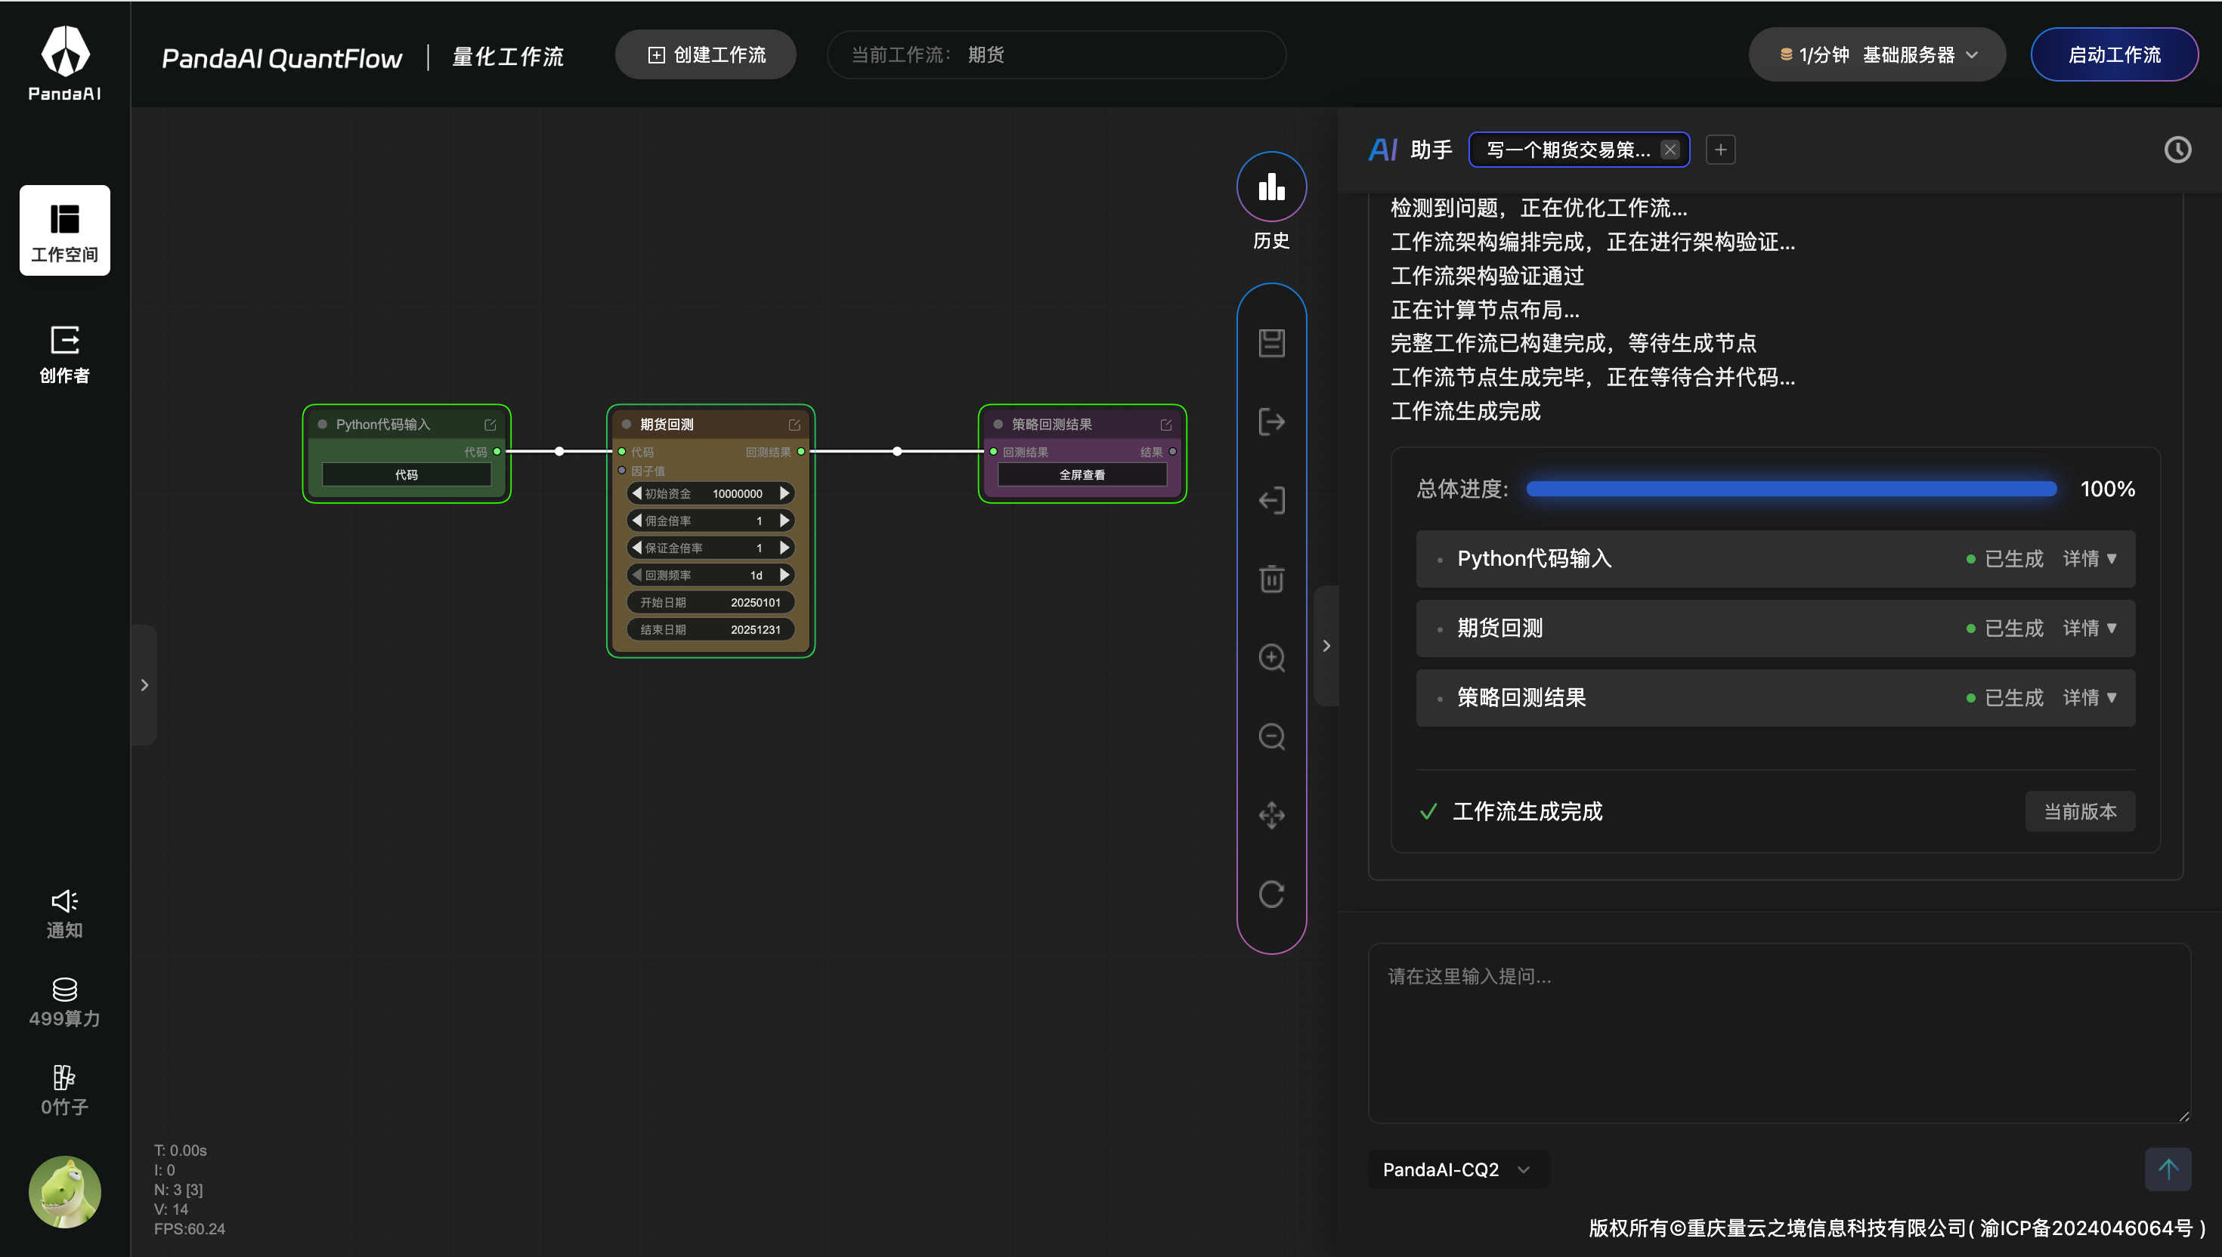Click the circular refresh icon in canvas toolbar
Image resolution: width=2222 pixels, height=1257 pixels.
[1271, 894]
